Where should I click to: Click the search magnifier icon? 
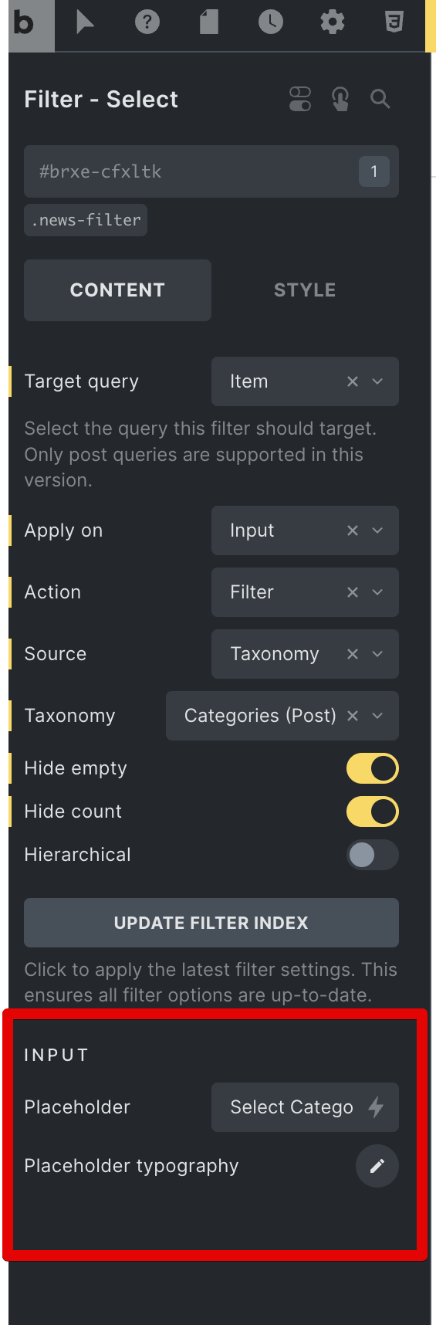click(x=380, y=99)
